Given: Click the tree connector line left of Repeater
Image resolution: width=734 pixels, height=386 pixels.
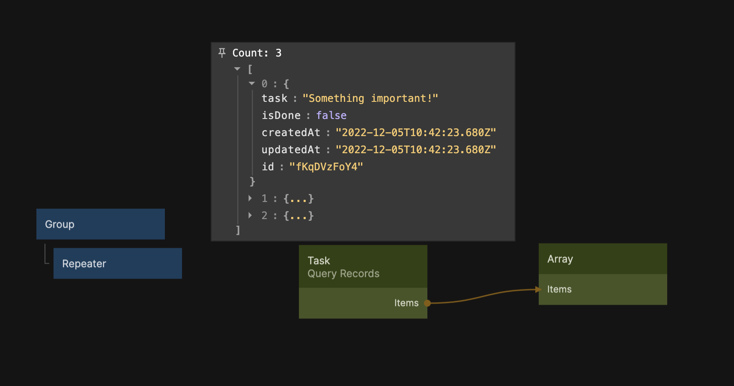Looking at the screenshot, I should click(45, 255).
